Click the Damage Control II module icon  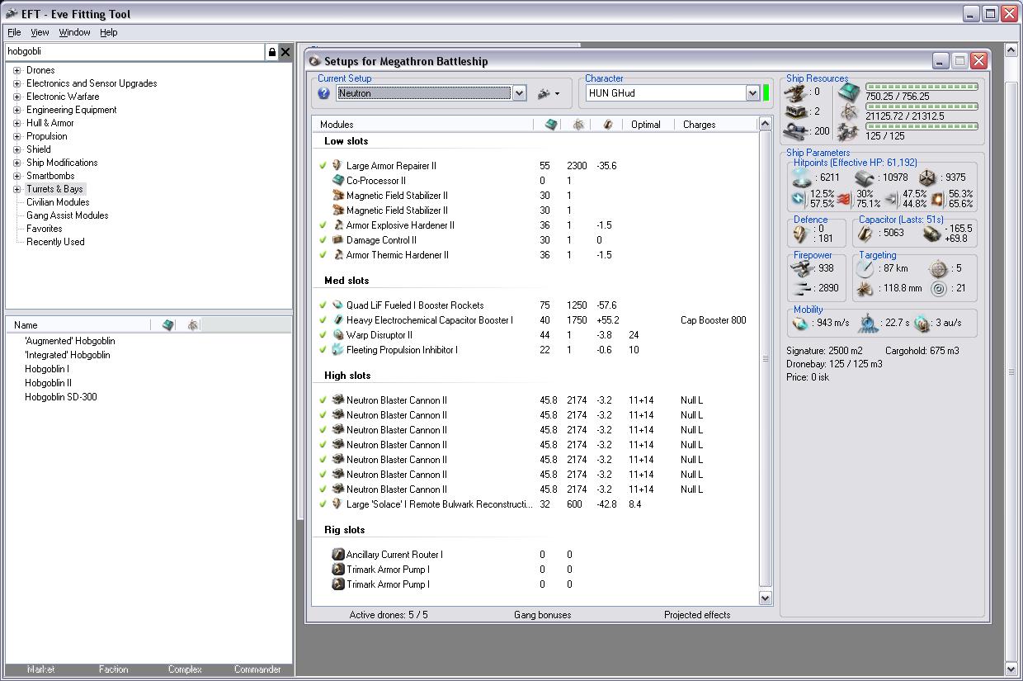[337, 240]
